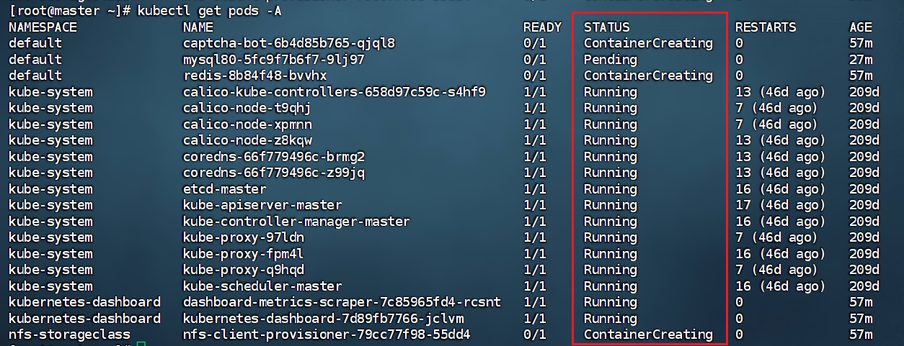The image size is (904, 346).
Task: Select the captcha-bot-6b4d85b765-qjql8 pod name
Action: 288,43
